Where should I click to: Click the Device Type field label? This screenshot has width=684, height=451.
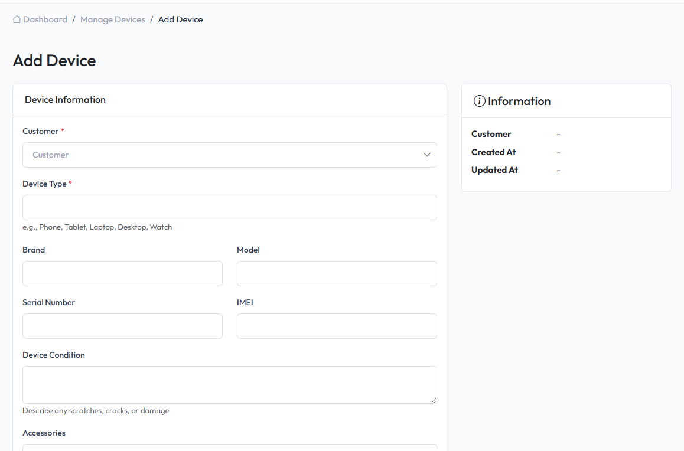(x=44, y=184)
